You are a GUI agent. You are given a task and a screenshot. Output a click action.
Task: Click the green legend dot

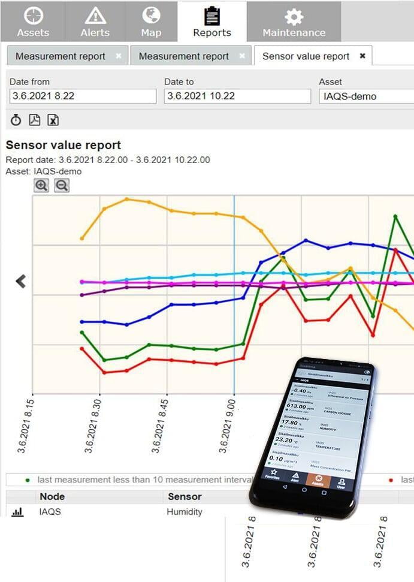click(x=28, y=480)
